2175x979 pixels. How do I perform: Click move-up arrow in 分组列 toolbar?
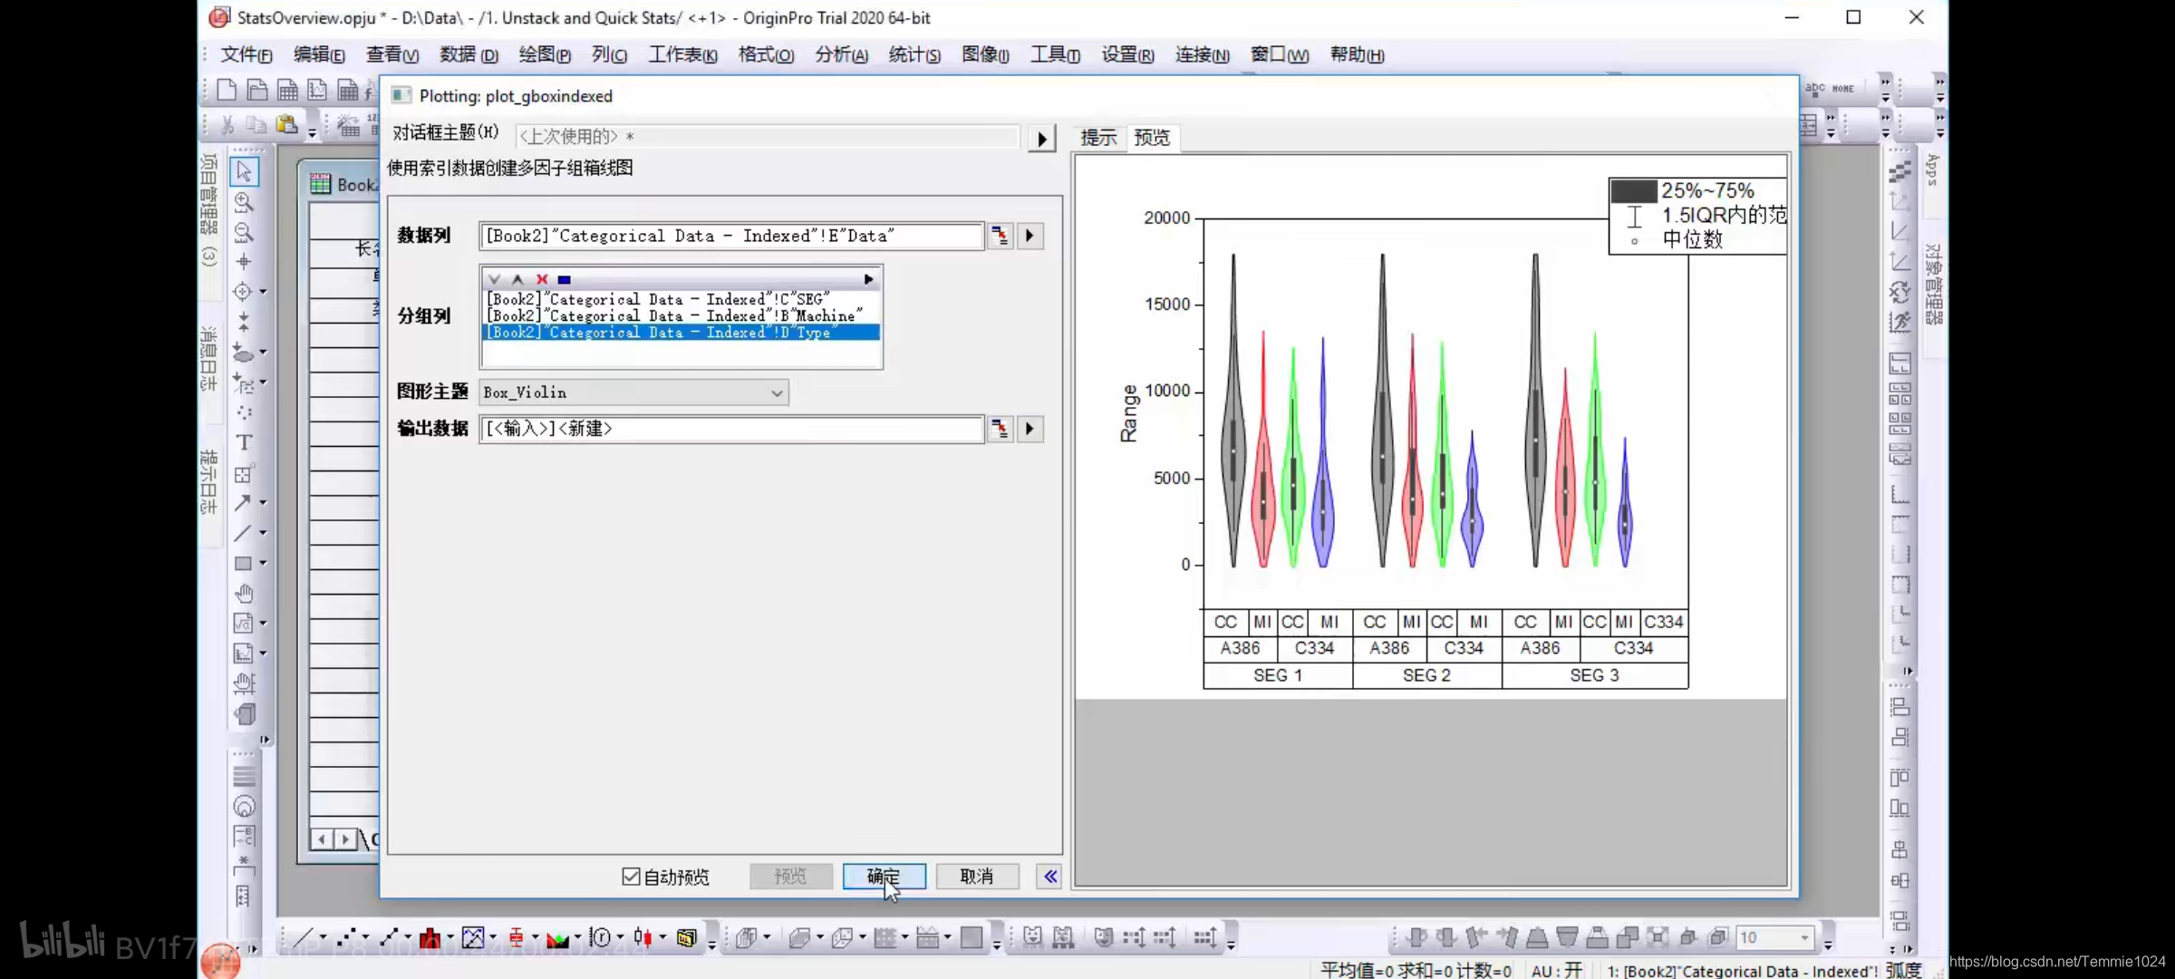click(517, 279)
